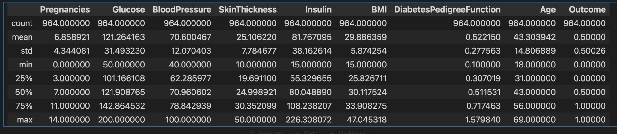The height and width of the screenshot is (134, 617).
Task: Click the max row label
Action: click(x=25, y=120)
